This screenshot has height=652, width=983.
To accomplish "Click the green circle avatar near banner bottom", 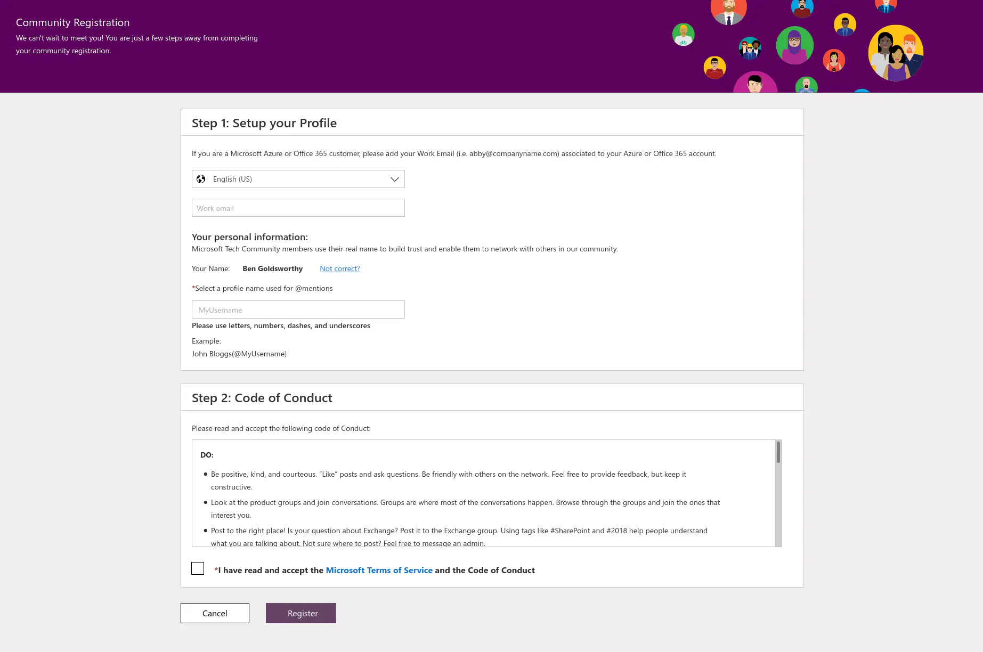I will coord(806,86).
